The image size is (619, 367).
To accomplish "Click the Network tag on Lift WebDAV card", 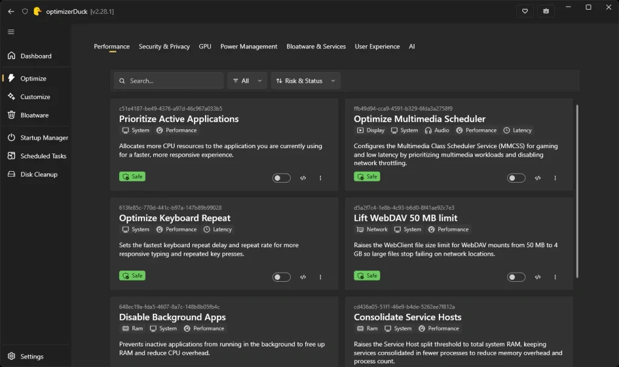I will click(372, 229).
